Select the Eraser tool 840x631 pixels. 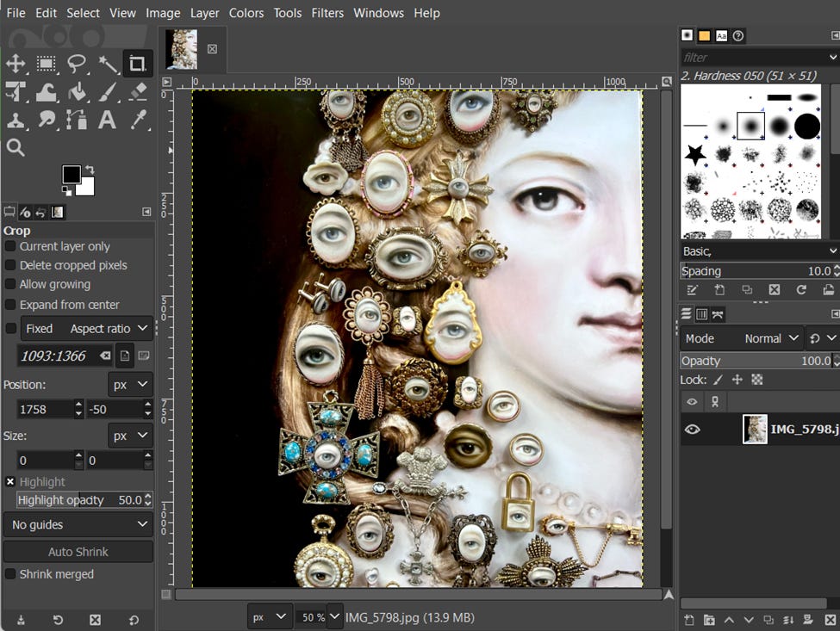[138, 92]
